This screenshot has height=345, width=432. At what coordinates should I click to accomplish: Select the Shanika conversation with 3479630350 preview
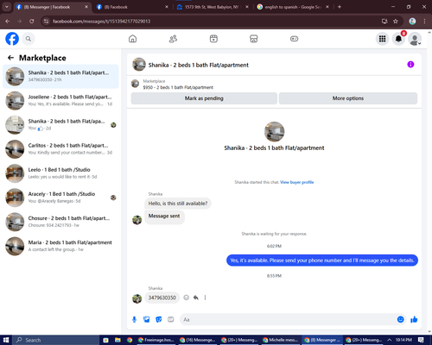pyautogui.click(x=60, y=76)
